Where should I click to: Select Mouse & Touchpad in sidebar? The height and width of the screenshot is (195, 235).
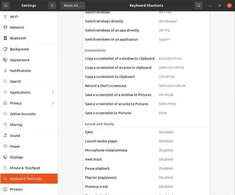[29, 168]
